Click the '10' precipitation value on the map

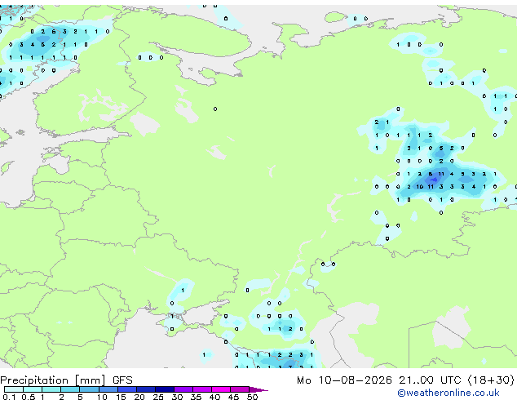419,187
